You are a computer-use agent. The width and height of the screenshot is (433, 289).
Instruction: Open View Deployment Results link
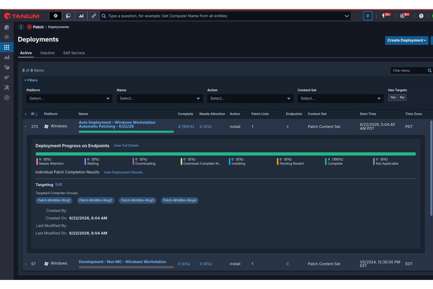[x=123, y=172]
